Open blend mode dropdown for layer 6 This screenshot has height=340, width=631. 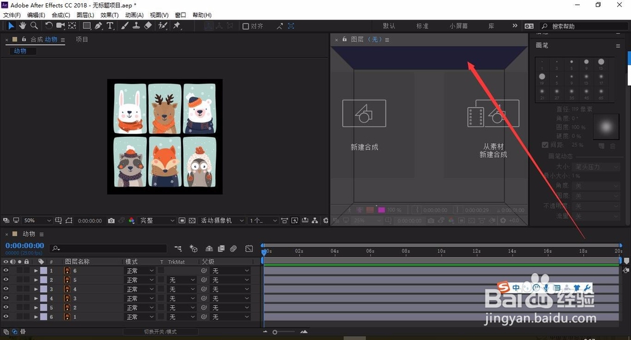[x=140, y=271]
